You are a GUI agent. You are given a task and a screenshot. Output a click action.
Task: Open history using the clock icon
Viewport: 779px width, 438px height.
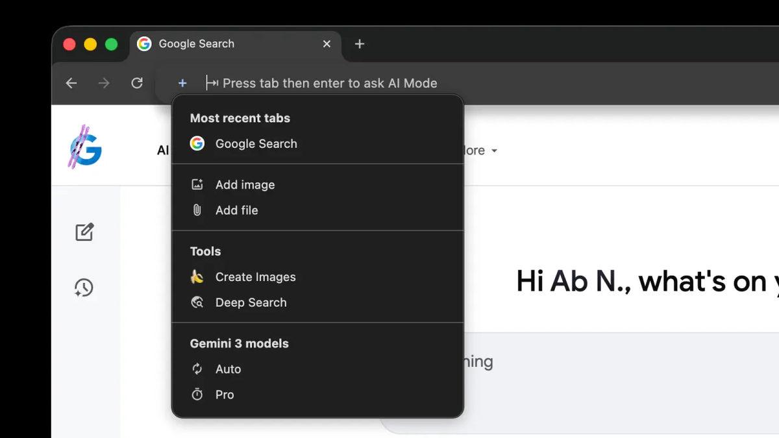[85, 287]
